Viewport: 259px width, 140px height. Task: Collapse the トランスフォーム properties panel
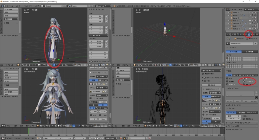coord(97,9)
